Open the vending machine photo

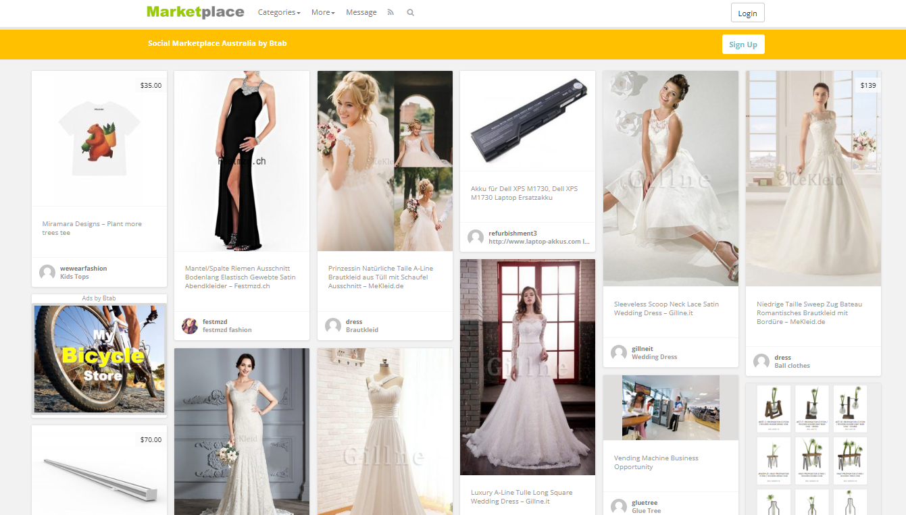[671, 408]
